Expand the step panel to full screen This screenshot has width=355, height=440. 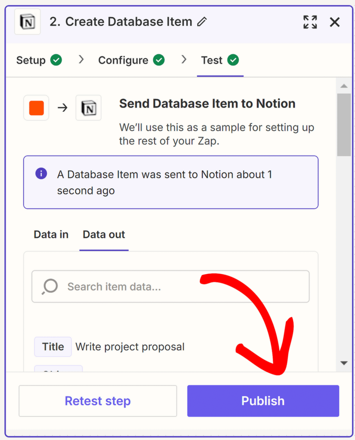tap(310, 22)
